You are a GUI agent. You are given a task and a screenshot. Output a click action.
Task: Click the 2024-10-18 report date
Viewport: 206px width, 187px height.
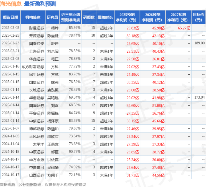pos(11,152)
